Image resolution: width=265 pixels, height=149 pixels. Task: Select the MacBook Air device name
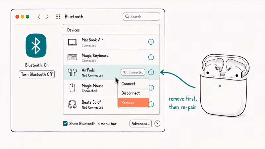point(92,40)
